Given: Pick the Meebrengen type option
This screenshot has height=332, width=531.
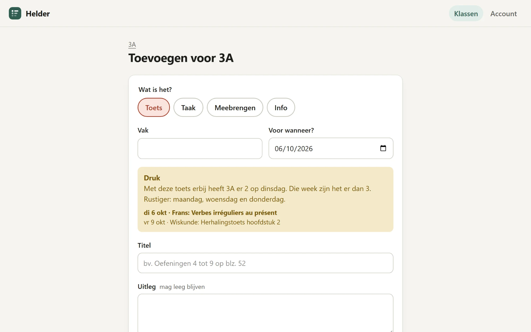Looking at the screenshot, I should [235, 108].
